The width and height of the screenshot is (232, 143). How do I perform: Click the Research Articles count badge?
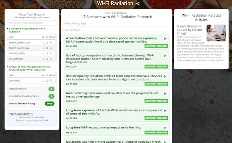pos(51,89)
